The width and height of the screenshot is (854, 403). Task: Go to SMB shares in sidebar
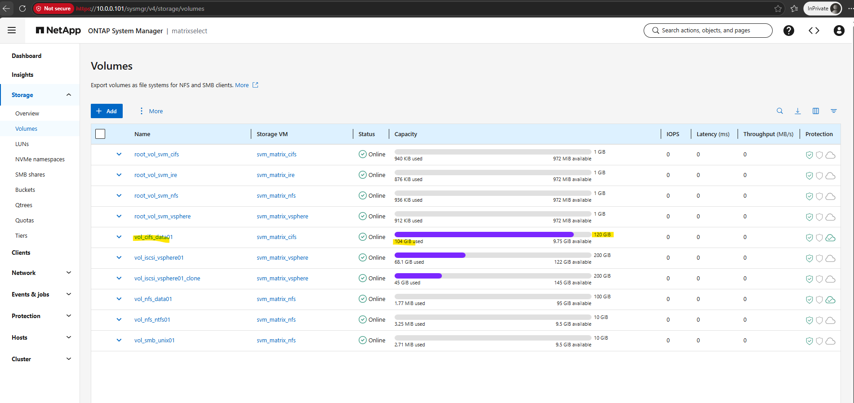point(30,174)
